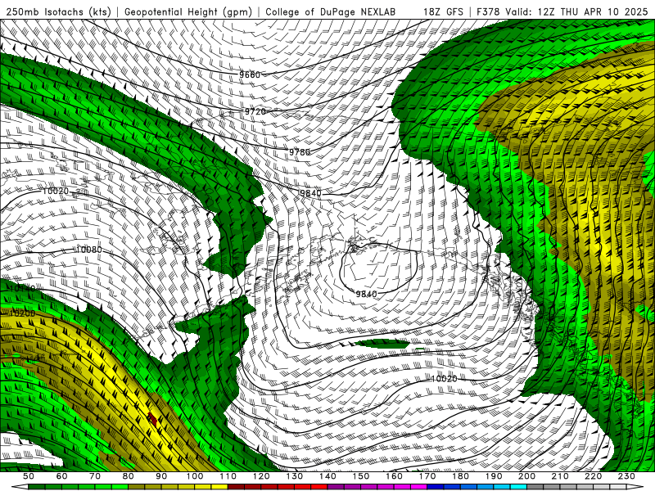Image resolution: width=655 pixels, height=491 pixels.
Task: Click the 10200 height contour label
Action: (x=22, y=313)
